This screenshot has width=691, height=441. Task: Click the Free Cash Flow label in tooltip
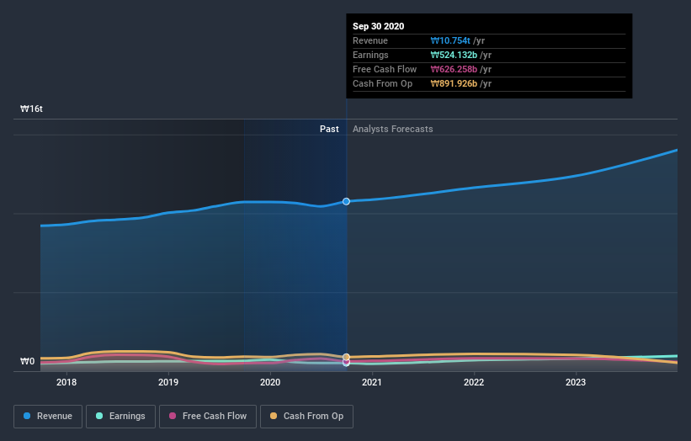coord(385,69)
